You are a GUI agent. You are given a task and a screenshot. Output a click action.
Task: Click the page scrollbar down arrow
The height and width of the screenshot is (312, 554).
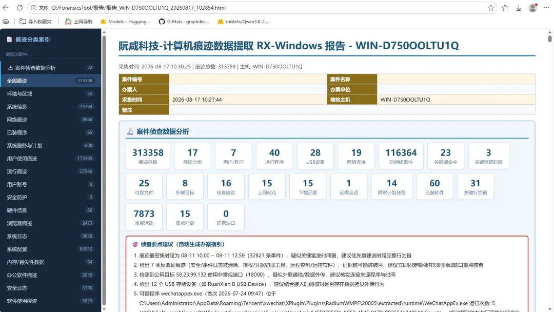[x=550, y=309]
